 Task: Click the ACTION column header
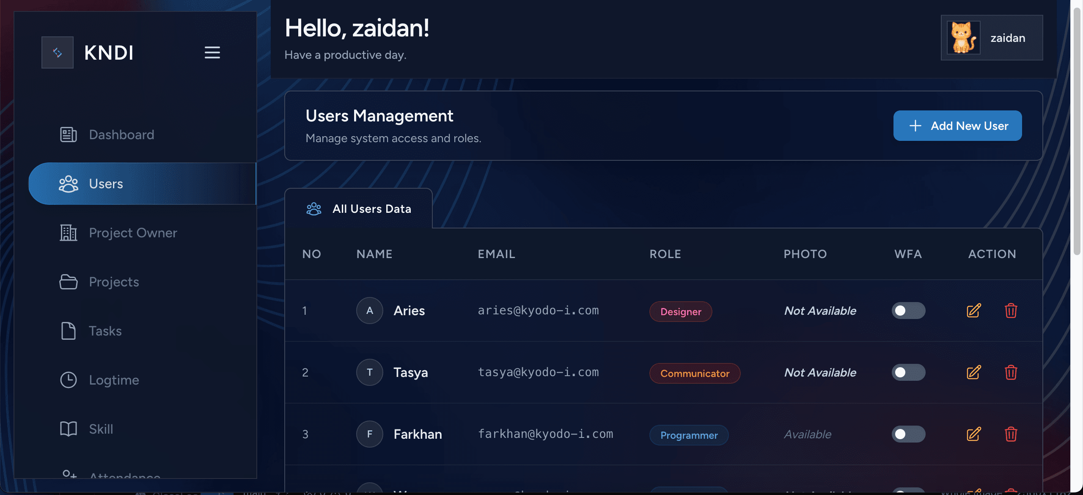pyautogui.click(x=992, y=254)
